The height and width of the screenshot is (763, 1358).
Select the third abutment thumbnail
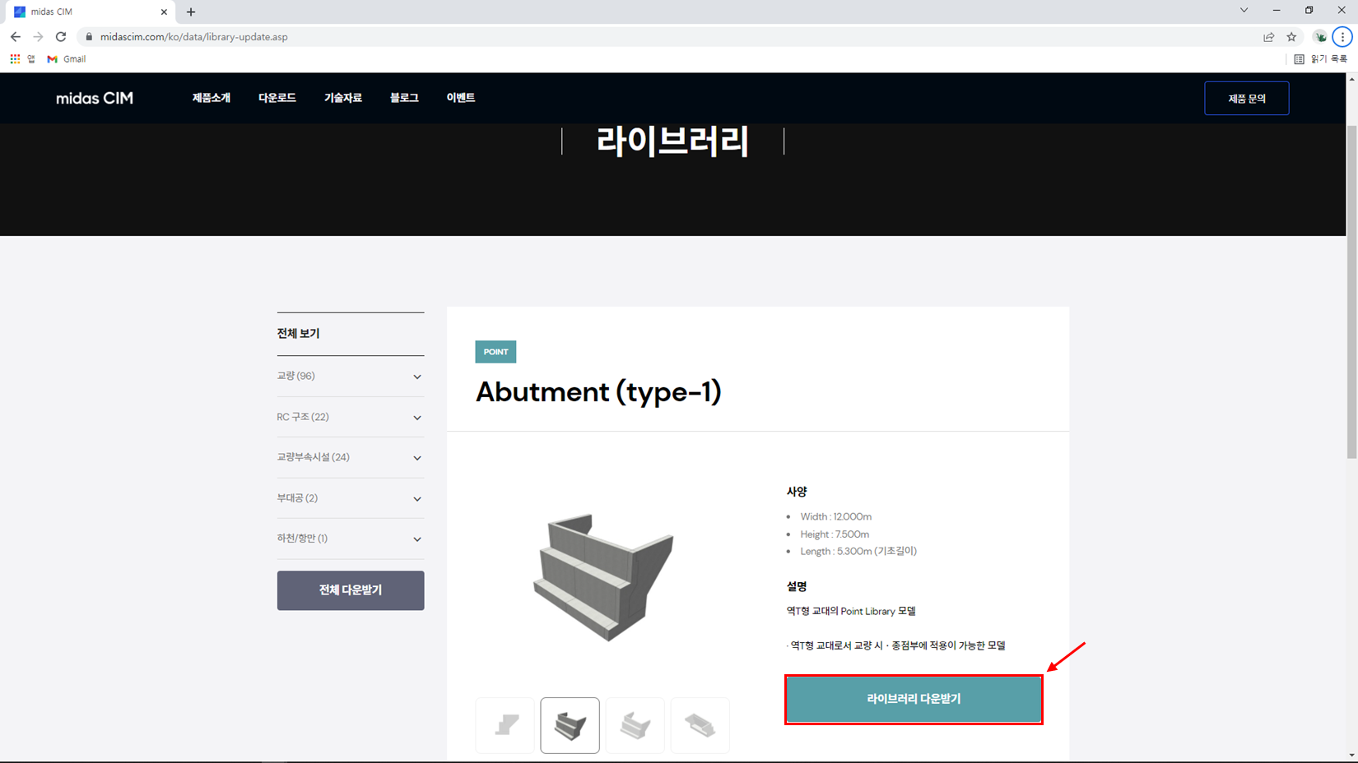click(x=635, y=725)
